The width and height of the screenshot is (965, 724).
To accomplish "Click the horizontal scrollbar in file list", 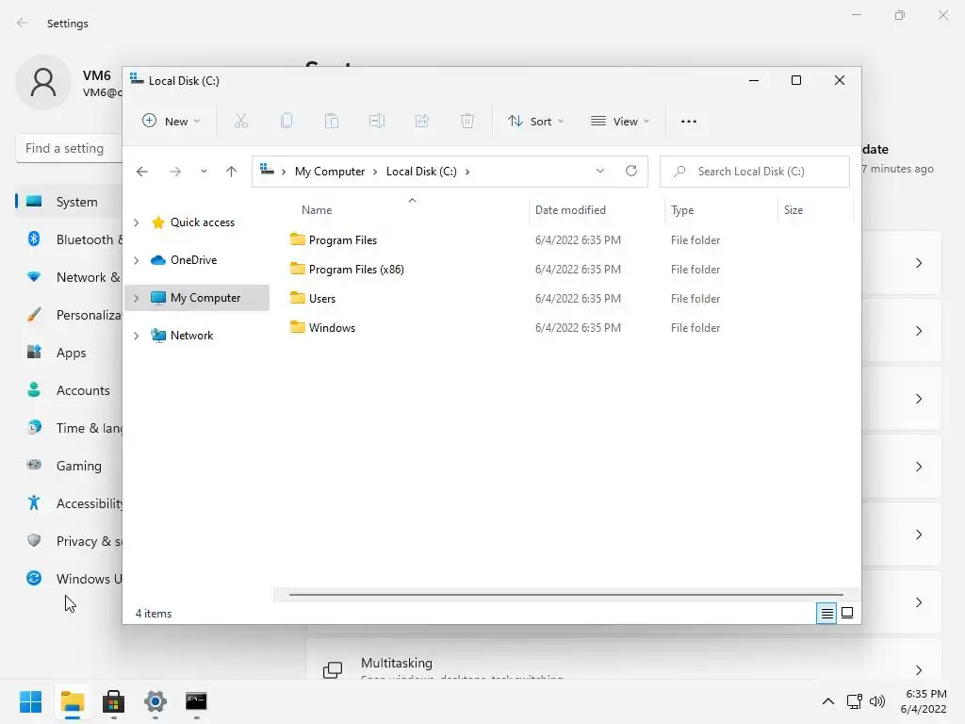I will click(565, 595).
